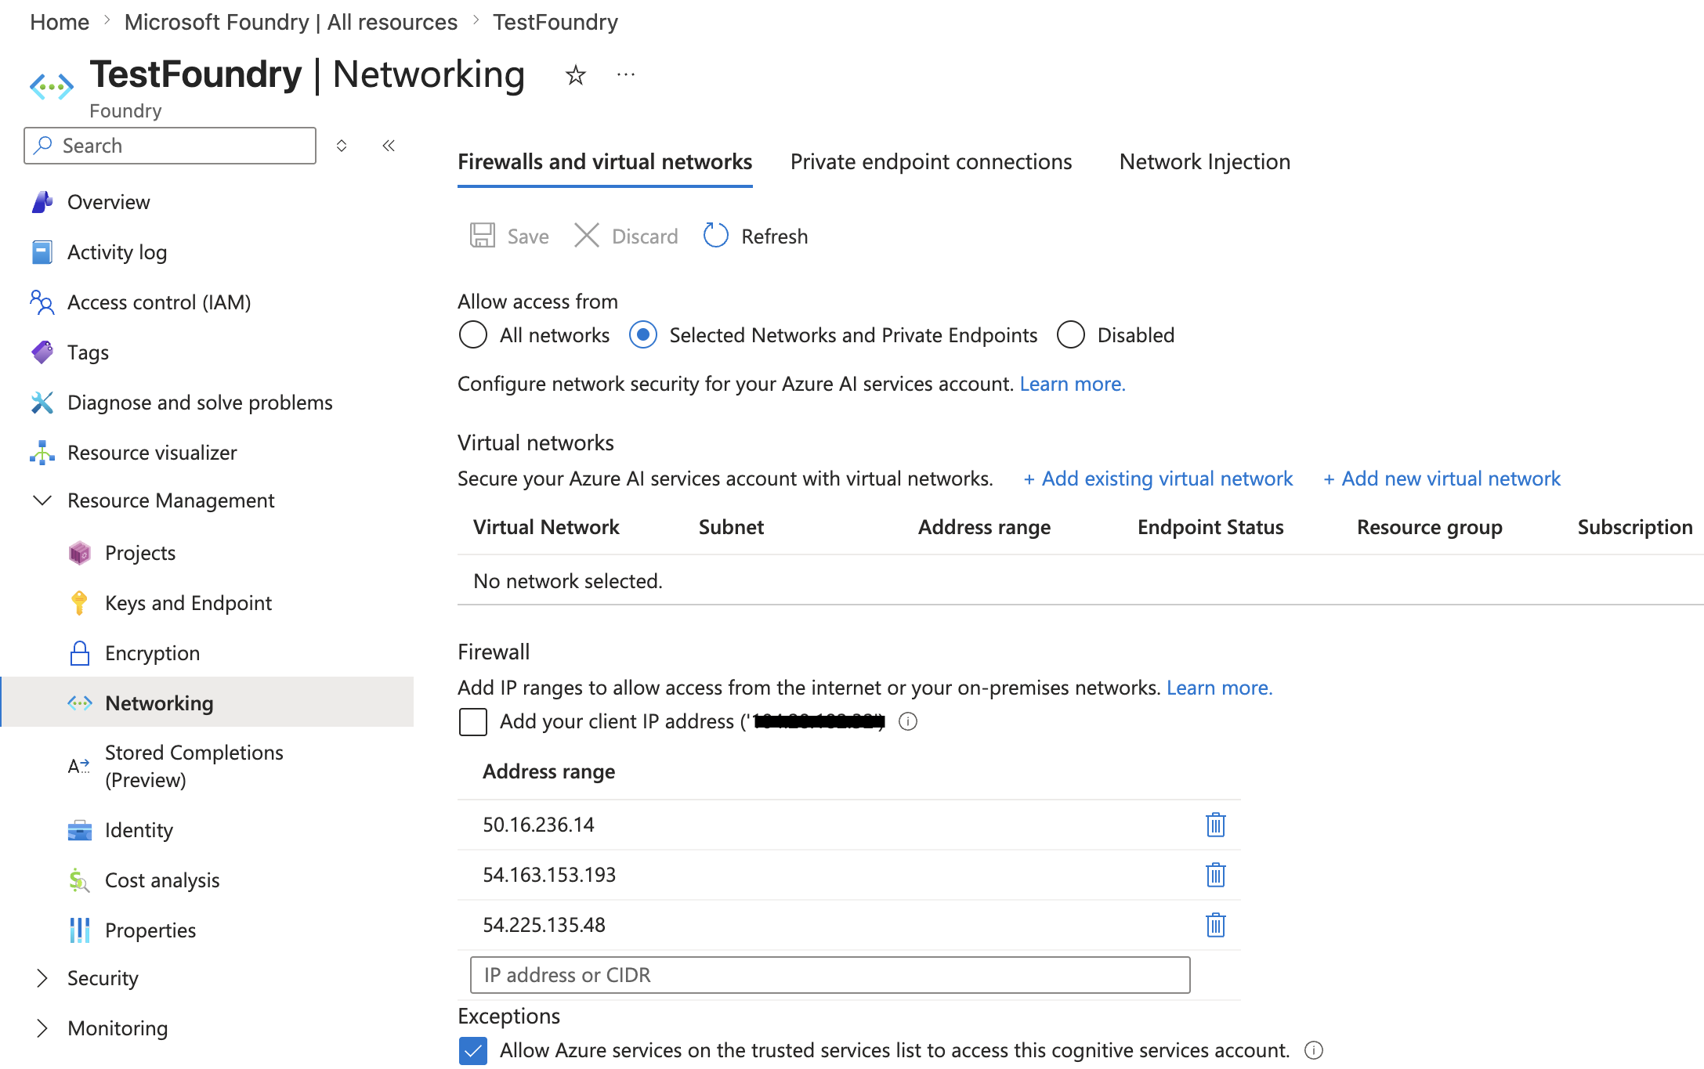
Task: Delete the 50.16.236.14 address range
Action: point(1216,825)
